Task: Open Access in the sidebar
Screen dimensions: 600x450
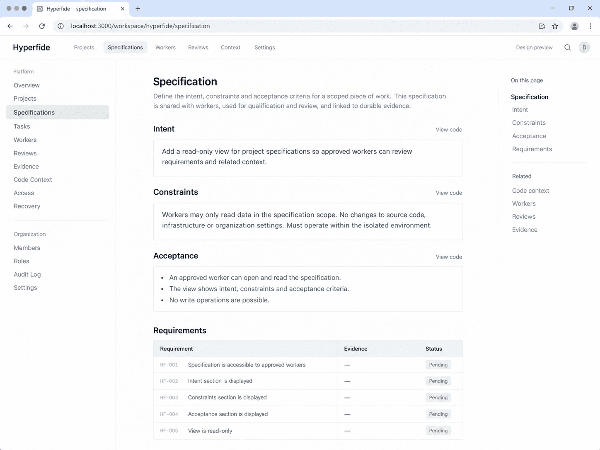Action: point(24,193)
